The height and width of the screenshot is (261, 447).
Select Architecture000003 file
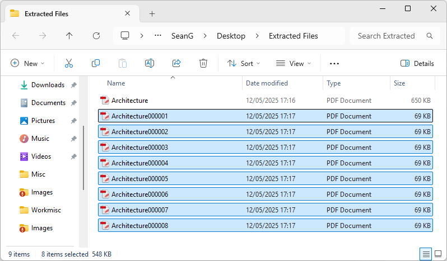(x=266, y=148)
